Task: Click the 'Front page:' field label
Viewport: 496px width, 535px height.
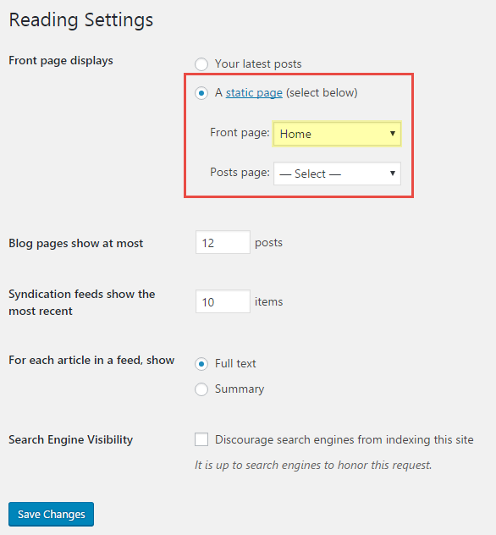Action: (240, 132)
